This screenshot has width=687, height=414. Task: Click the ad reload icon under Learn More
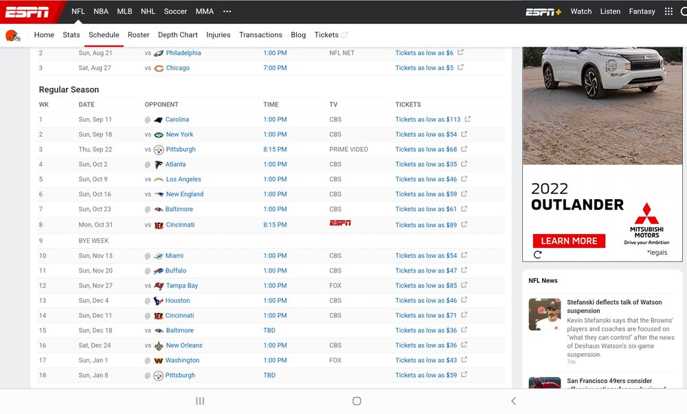coord(538,255)
